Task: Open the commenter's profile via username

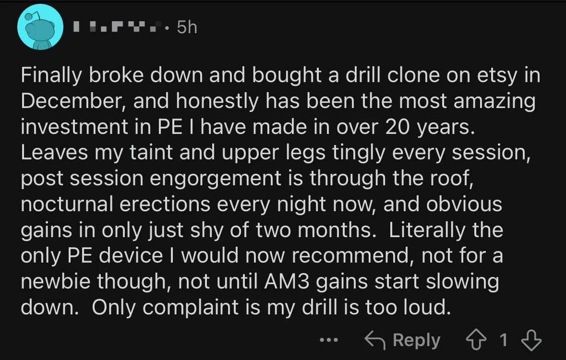Action: [x=118, y=27]
